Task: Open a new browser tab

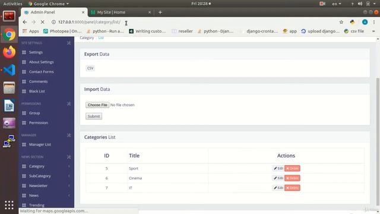Action: tap(160, 12)
